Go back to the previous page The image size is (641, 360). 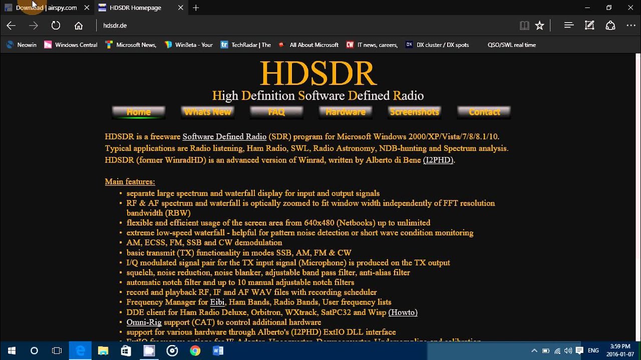point(11,25)
